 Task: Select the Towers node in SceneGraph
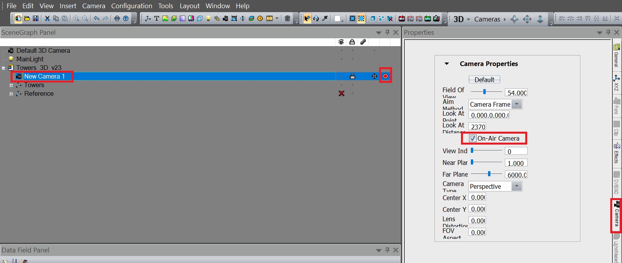34,85
